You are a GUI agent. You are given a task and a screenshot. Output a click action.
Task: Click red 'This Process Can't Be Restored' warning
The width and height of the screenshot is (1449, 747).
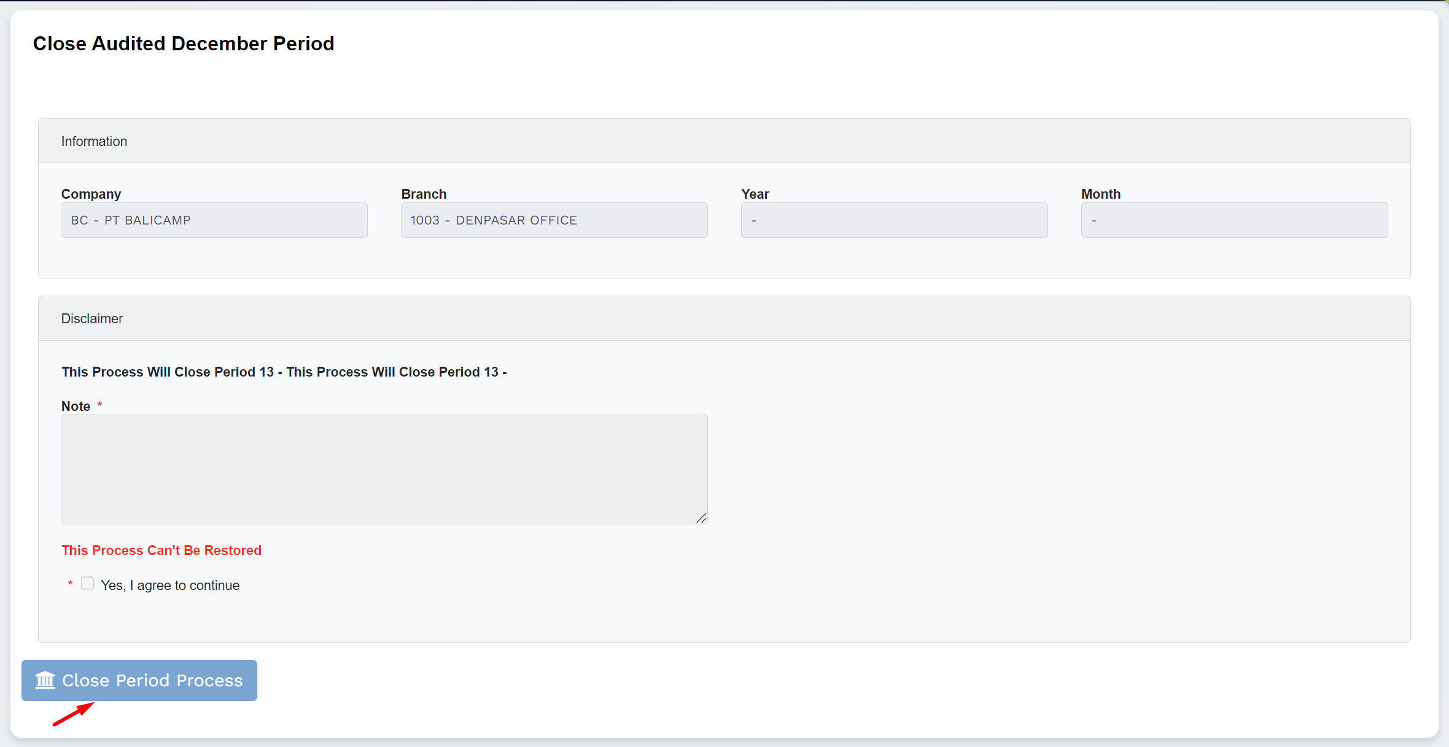click(x=161, y=550)
